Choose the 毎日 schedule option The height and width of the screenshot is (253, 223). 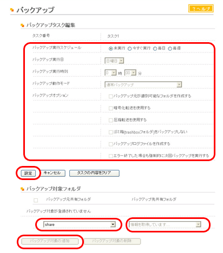pyautogui.click(x=155, y=49)
